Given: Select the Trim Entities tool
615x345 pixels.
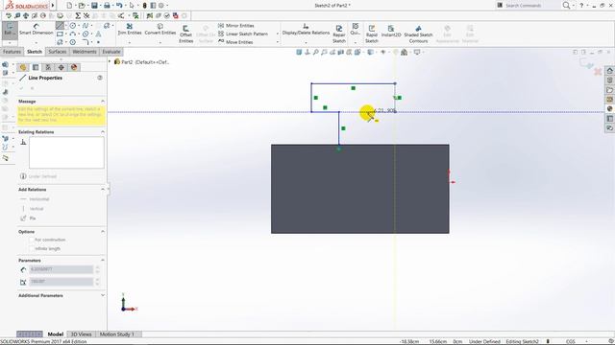Looking at the screenshot, I should [x=130, y=29].
